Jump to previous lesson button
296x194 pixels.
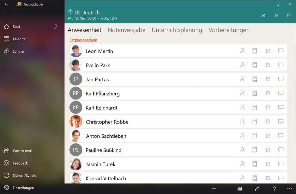click(x=264, y=16)
